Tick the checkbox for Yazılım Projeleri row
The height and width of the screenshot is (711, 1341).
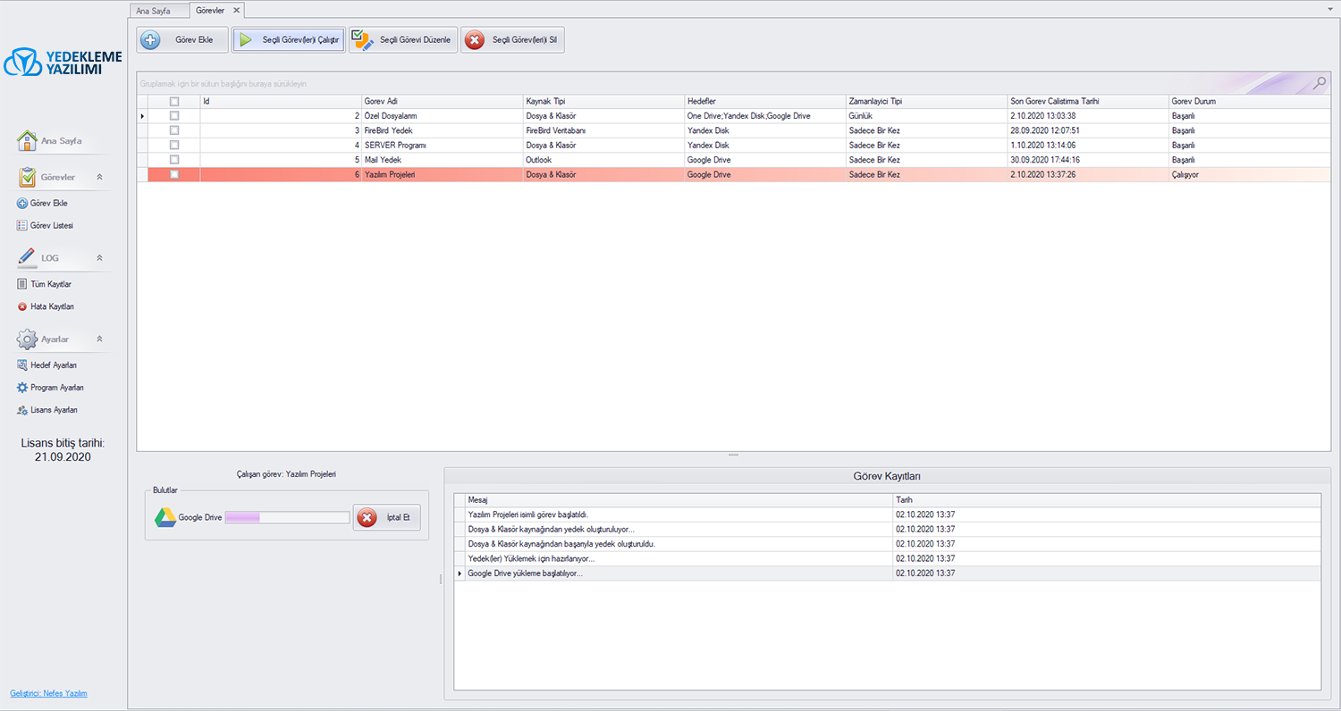click(x=174, y=175)
